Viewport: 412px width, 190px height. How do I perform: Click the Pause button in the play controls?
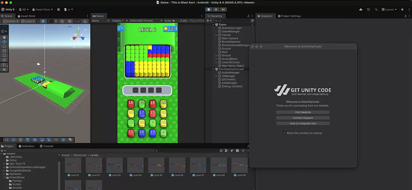[216, 9]
